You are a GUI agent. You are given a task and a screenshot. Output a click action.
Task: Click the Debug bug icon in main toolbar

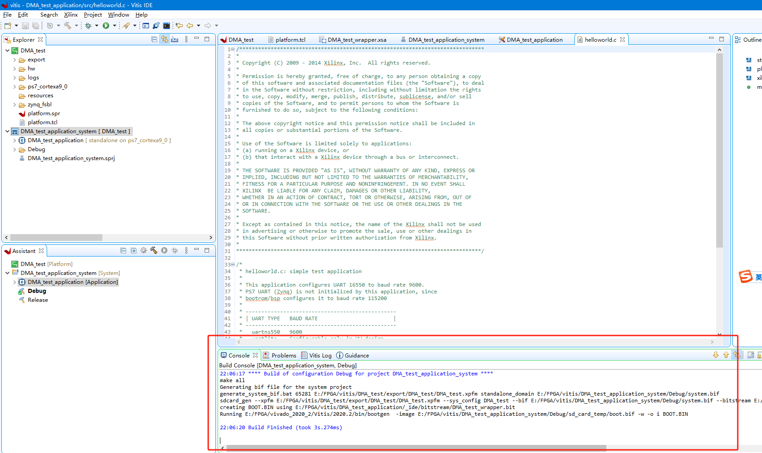[88, 26]
